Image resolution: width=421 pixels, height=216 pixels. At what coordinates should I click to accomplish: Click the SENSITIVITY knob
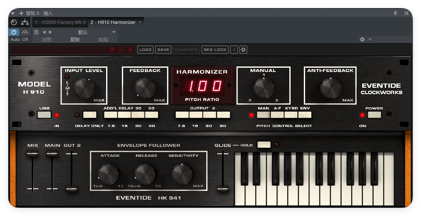182,174
